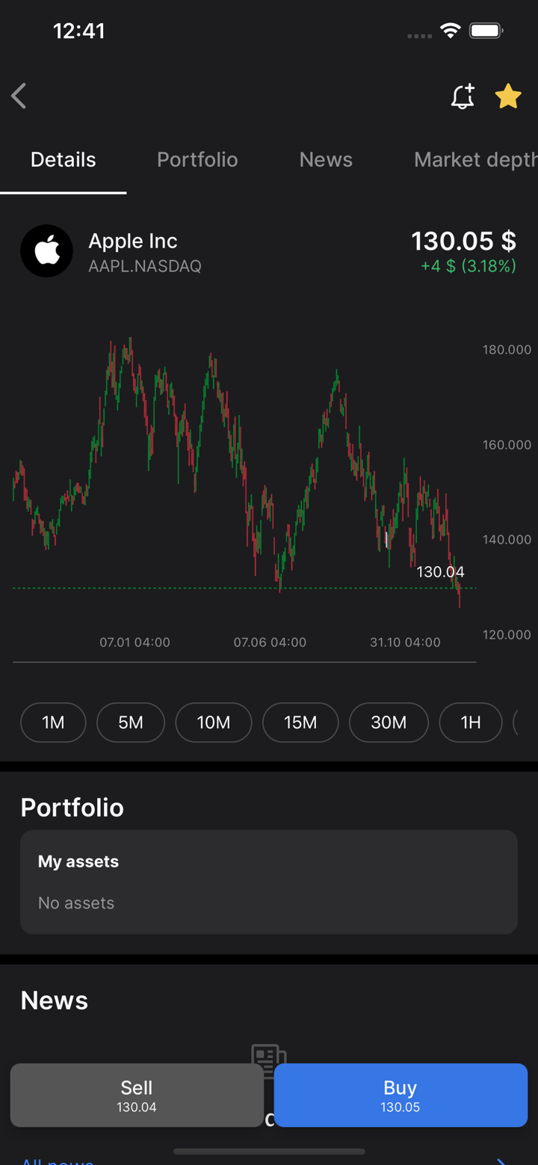
Task: Choose the 30M chart interval
Action: [389, 722]
